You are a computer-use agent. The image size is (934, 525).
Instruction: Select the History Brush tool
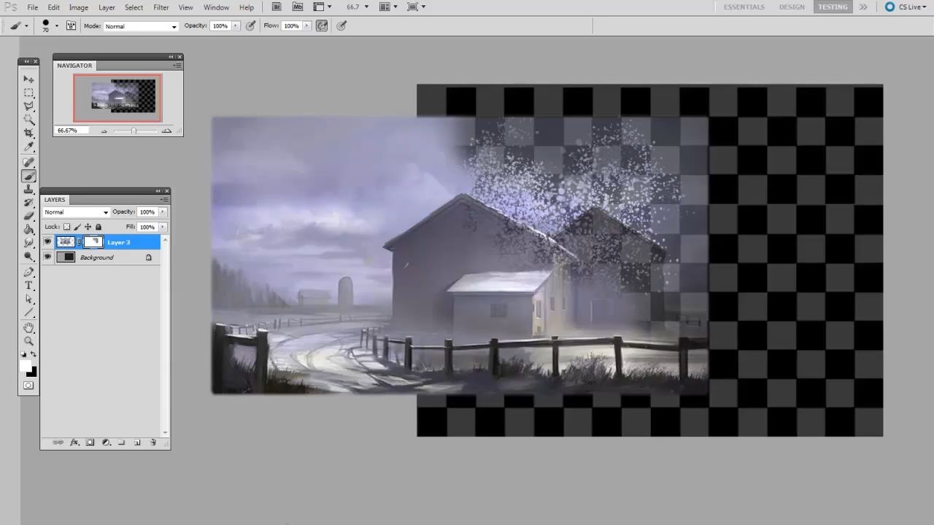[28, 203]
